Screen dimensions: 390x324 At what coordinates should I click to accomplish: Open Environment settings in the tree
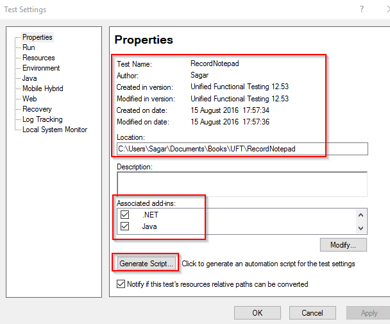(x=41, y=68)
